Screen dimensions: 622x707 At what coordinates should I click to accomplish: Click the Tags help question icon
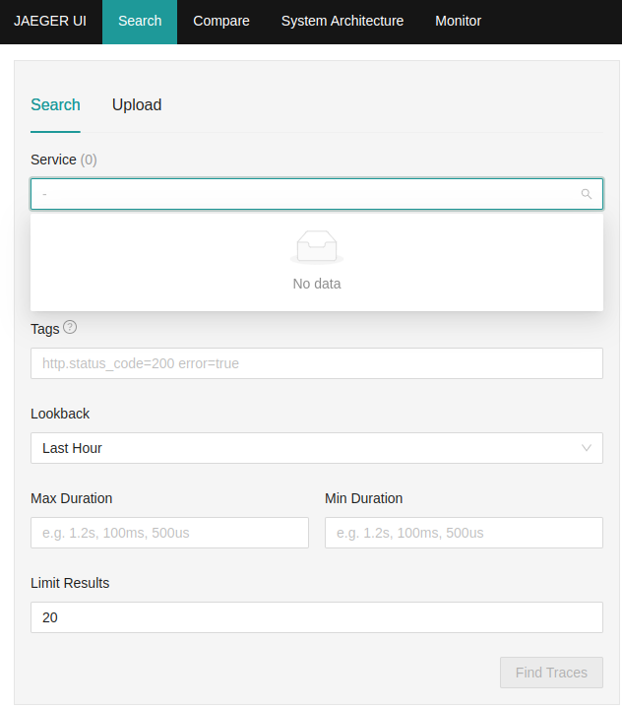click(x=70, y=327)
